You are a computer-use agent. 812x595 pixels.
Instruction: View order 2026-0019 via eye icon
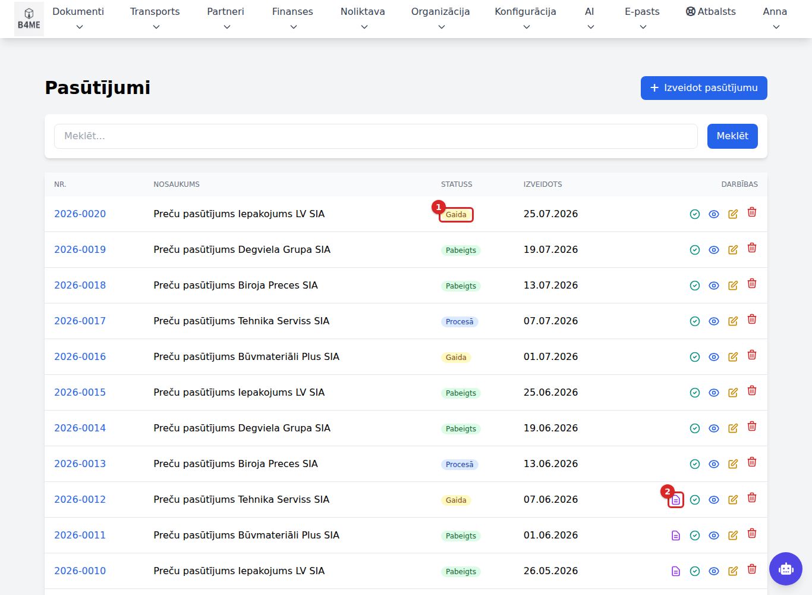[x=714, y=250]
